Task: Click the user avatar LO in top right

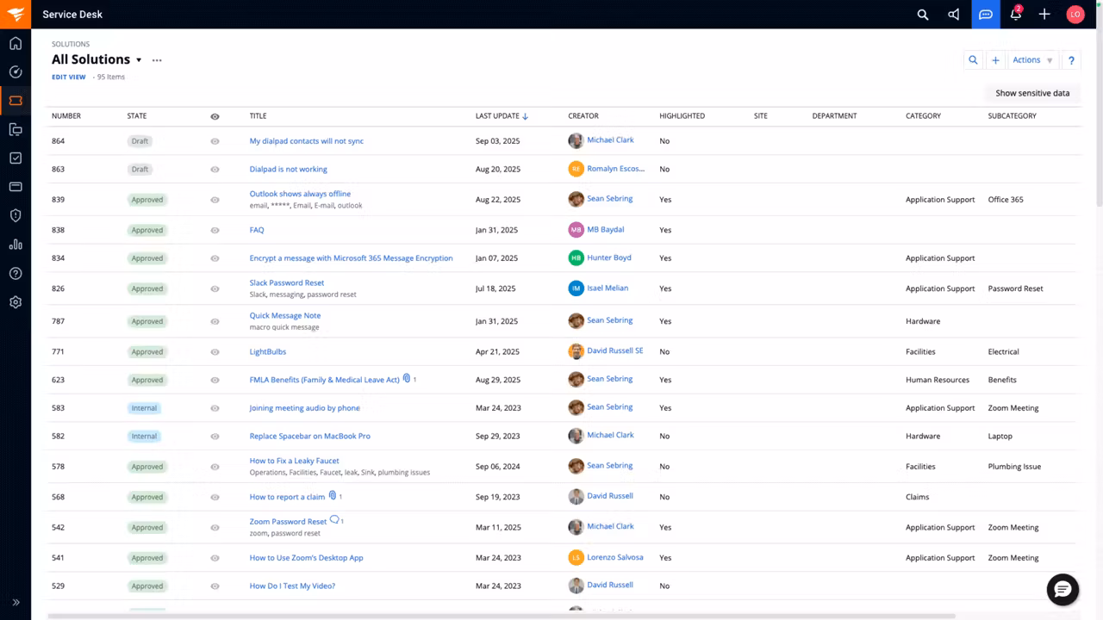Action: [1075, 15]
